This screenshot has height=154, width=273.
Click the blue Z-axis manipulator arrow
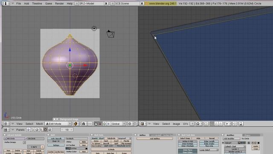[70, 50]
